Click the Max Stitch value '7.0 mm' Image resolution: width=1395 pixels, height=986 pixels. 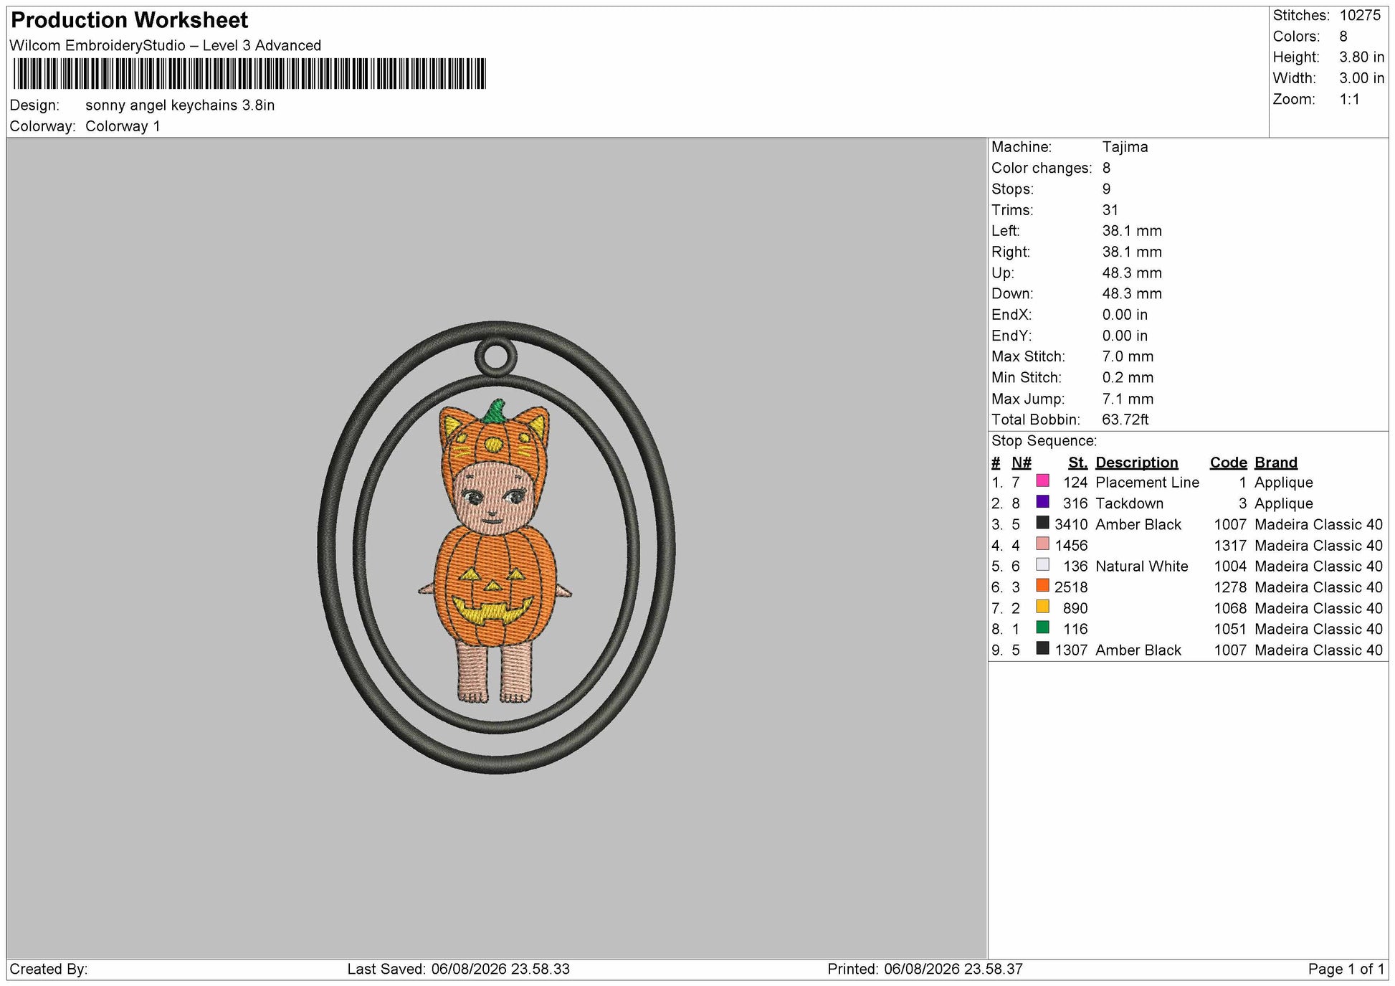click(1128, 357)
